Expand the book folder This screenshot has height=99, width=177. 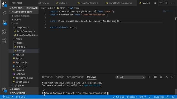click(24, 43)
